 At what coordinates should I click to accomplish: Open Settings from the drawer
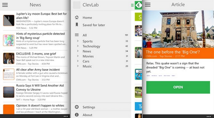[89, 107]
